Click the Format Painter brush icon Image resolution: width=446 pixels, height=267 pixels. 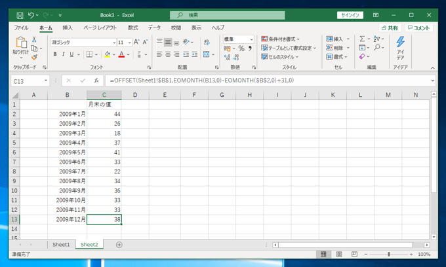34,58
